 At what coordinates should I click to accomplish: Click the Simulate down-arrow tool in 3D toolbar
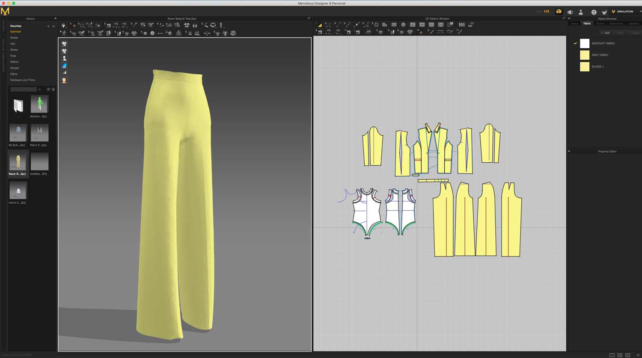63,25
